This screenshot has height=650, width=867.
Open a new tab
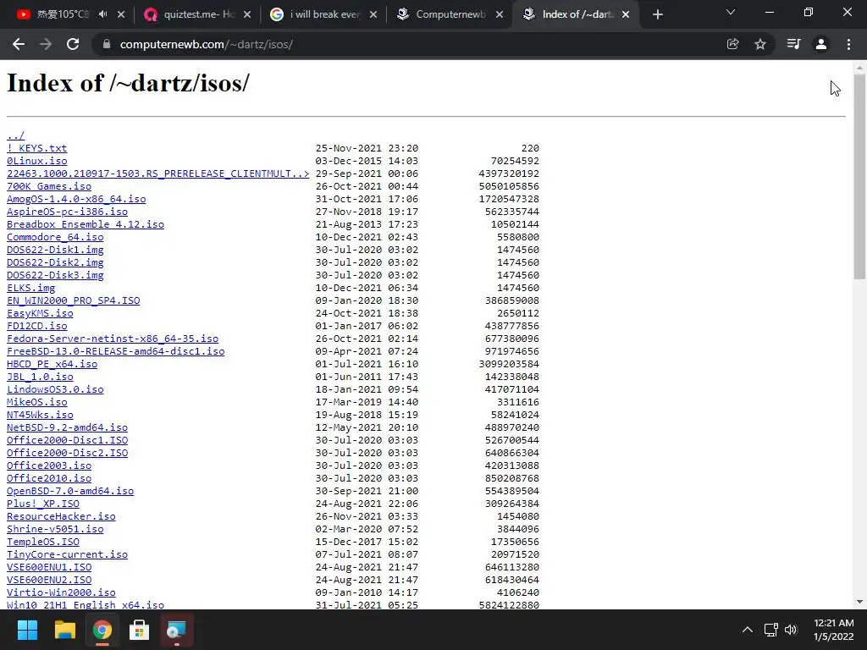coord(657,14)
